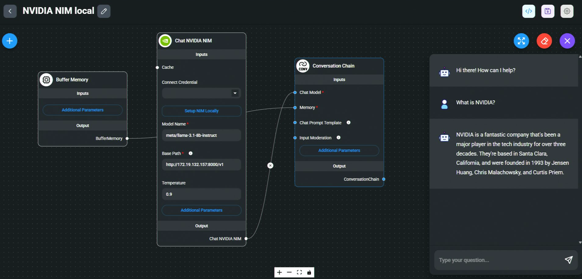The width and height of the screenshot is (582, 279).
Task: Delete the edge connection X marker
Action: pyautogui.click(x=270, y=165)
